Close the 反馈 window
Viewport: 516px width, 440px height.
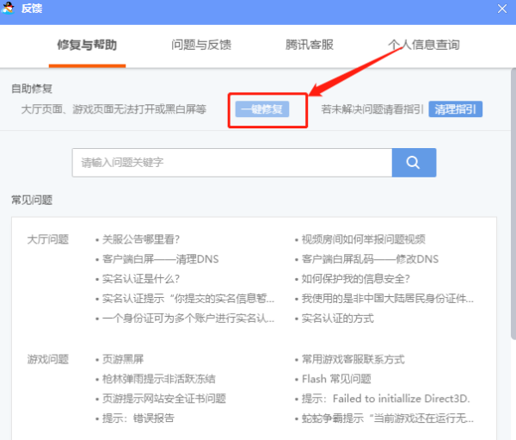[x=503, y=8]
